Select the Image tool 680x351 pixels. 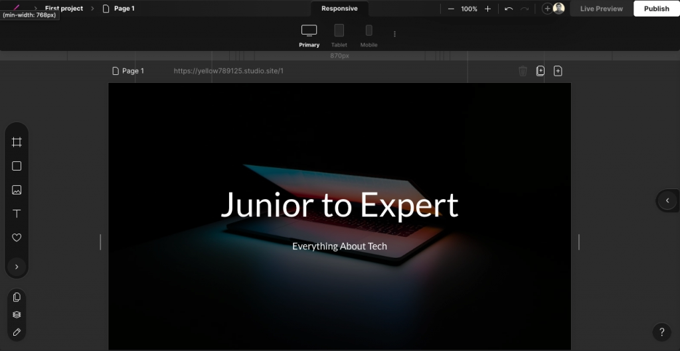pos(17,190)
